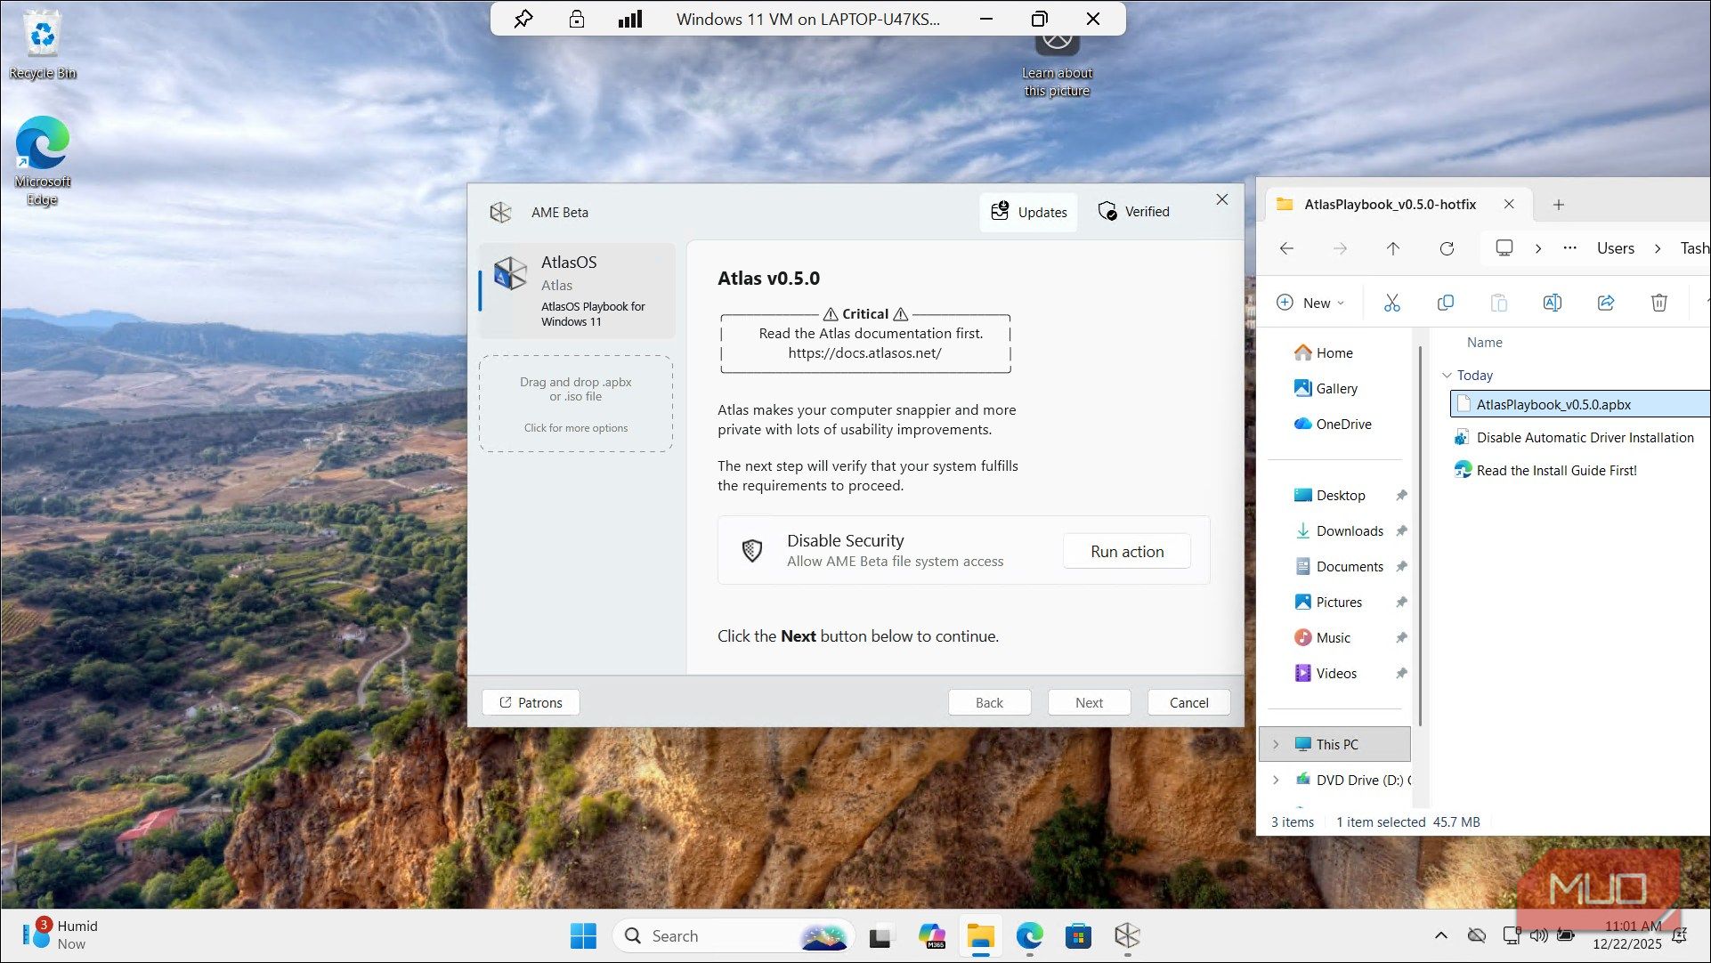Click the Cut scissors icon in File Explorer
The height and width of the screenshot is (963, 1711).
(1392, 303)
